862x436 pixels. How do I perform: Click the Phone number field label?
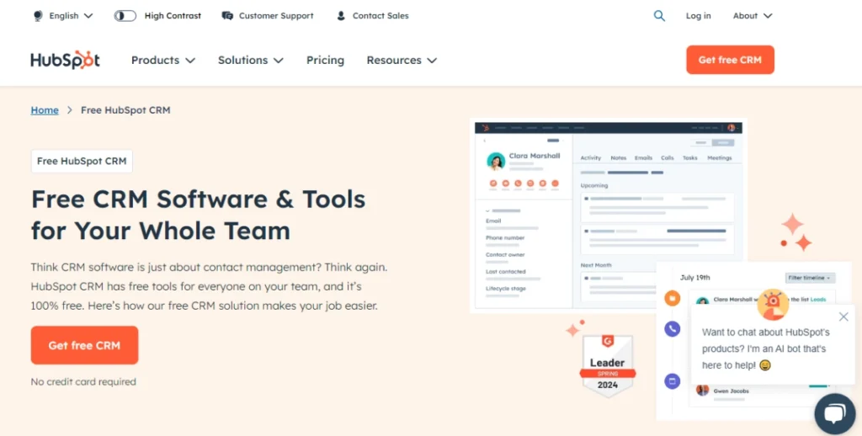click(505, 237)
